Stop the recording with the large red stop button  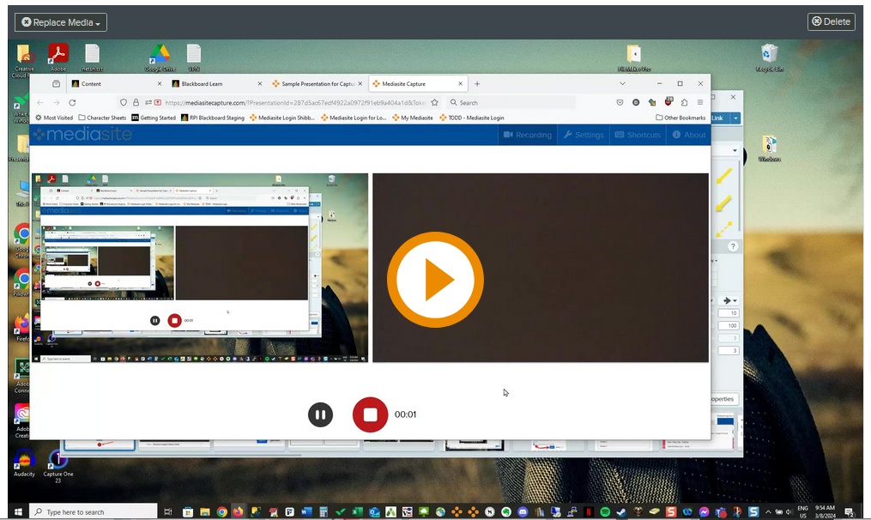coord(370,414)
